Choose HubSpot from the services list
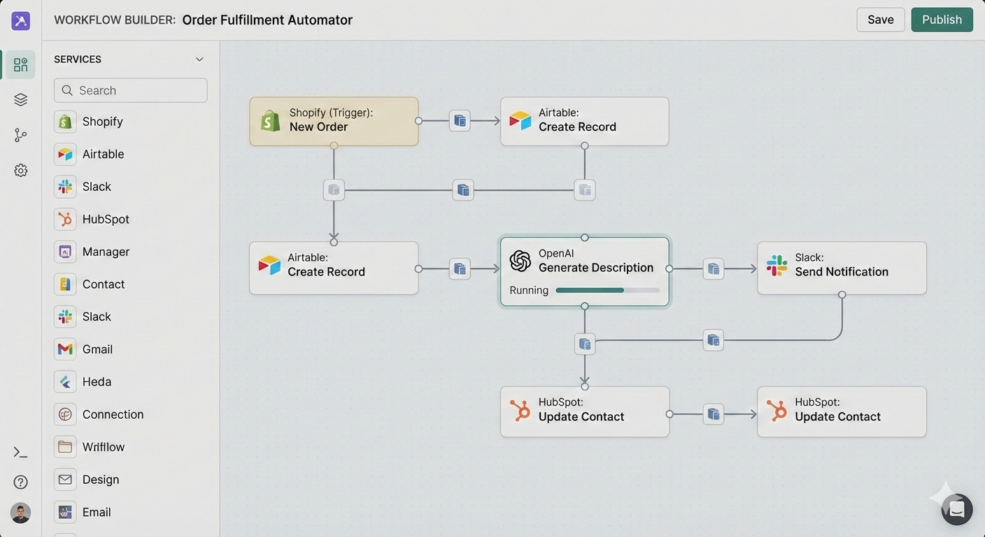 [x=106, y=220]
